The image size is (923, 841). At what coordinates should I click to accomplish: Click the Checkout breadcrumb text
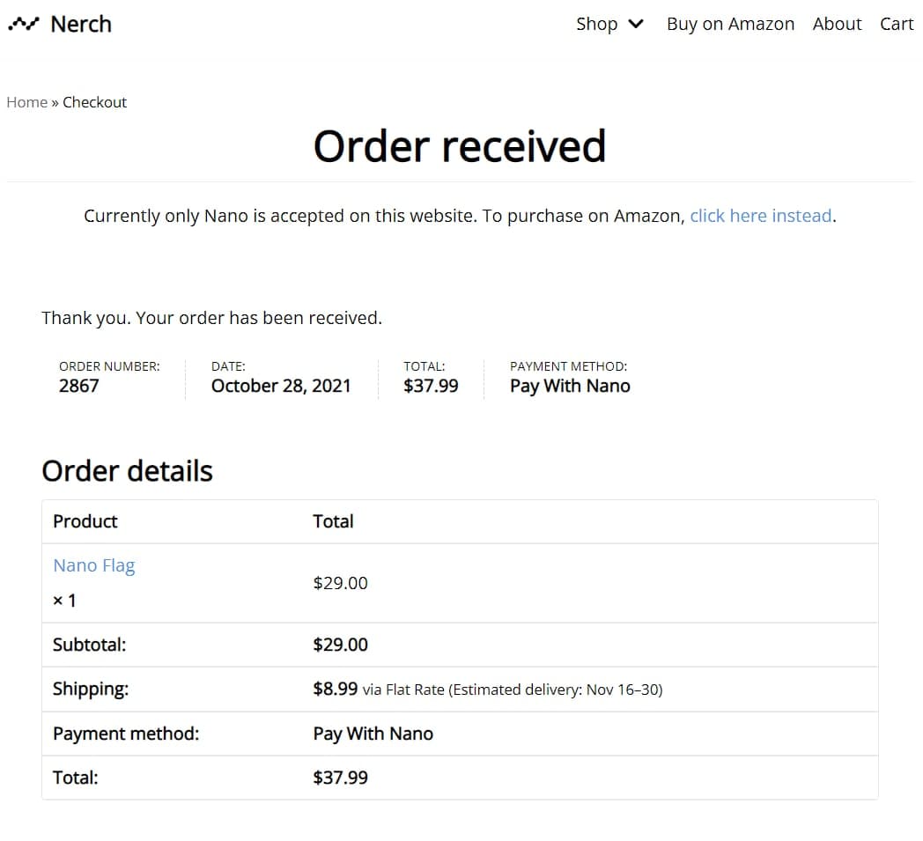pos(94,102)
